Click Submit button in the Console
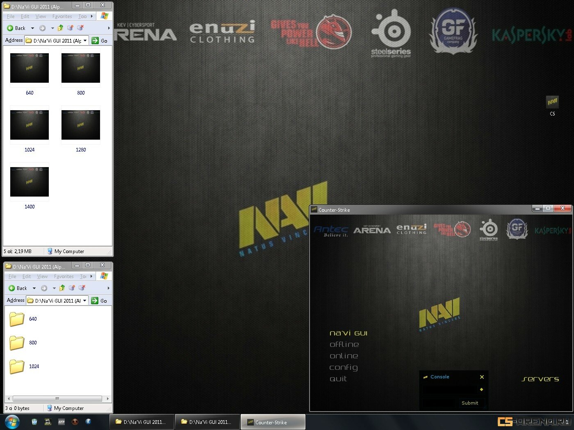574x430 pixels. click(469, 403)
